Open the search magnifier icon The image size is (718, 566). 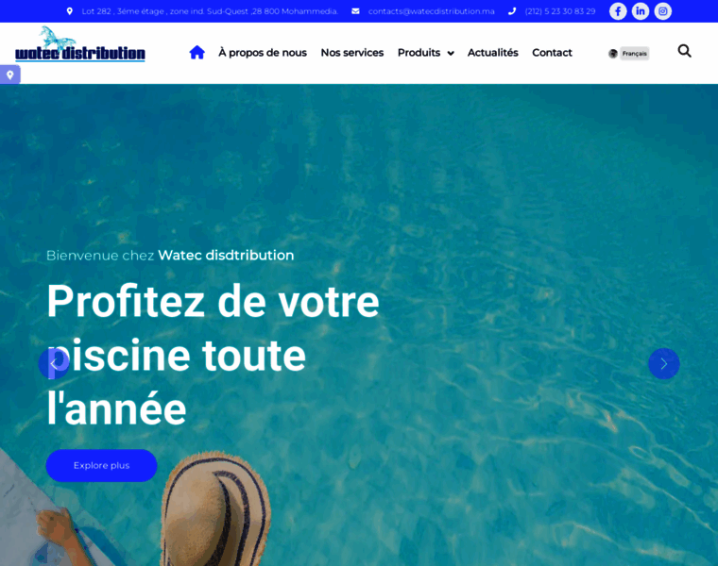click(684, 51)
